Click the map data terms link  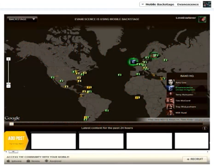[202, 120]
